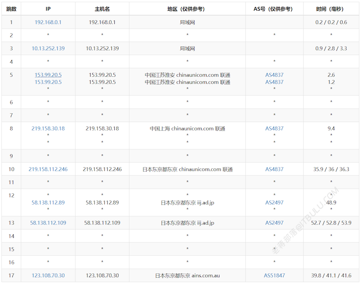The image size is (362, 283).
Task: Click the 地区（仅供参考）column header
Action: (187, 9)
